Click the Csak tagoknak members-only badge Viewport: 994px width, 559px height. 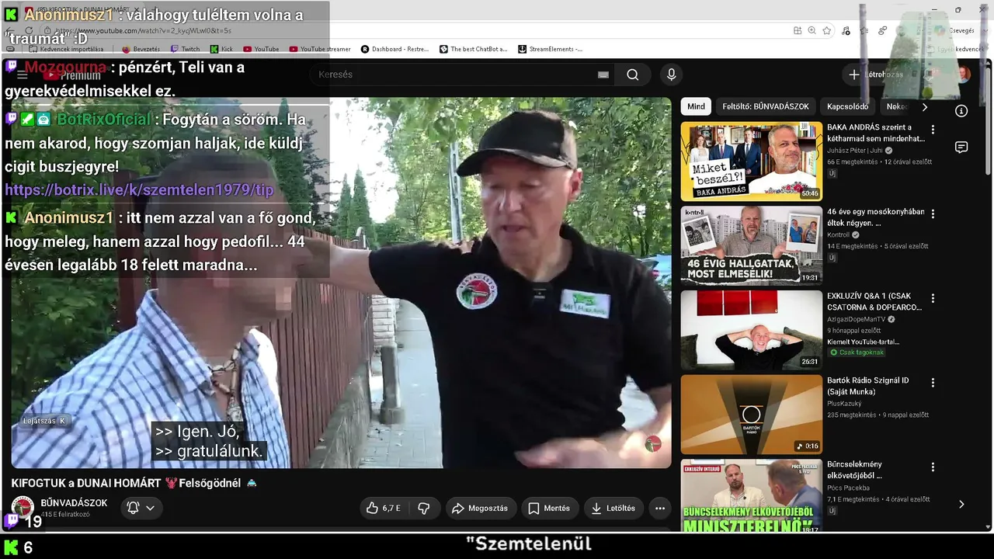click(857, 352)
